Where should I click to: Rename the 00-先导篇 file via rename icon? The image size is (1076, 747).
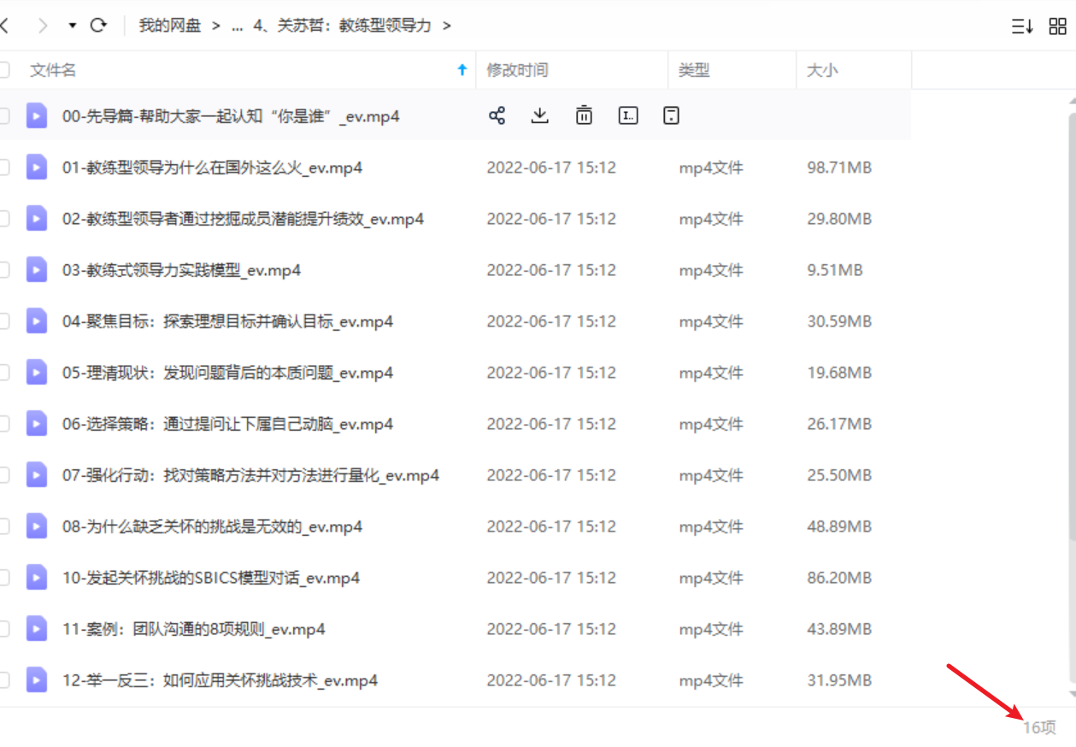628,115
